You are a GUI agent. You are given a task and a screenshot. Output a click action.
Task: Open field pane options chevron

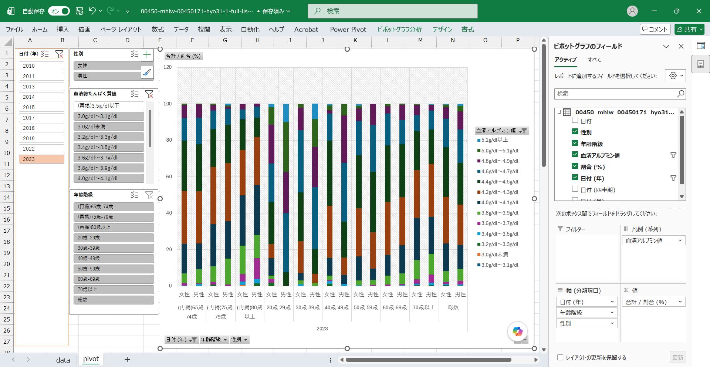[666, 46]
